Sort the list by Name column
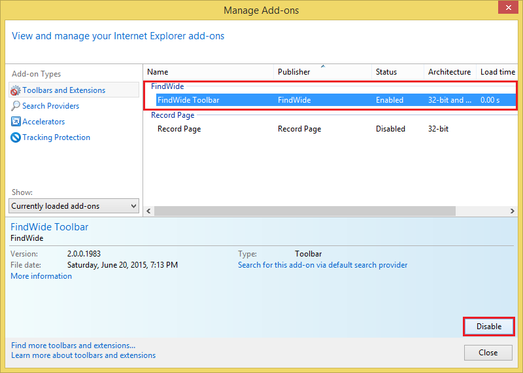The width and height of the screenshot is (523, 373). 209,72
